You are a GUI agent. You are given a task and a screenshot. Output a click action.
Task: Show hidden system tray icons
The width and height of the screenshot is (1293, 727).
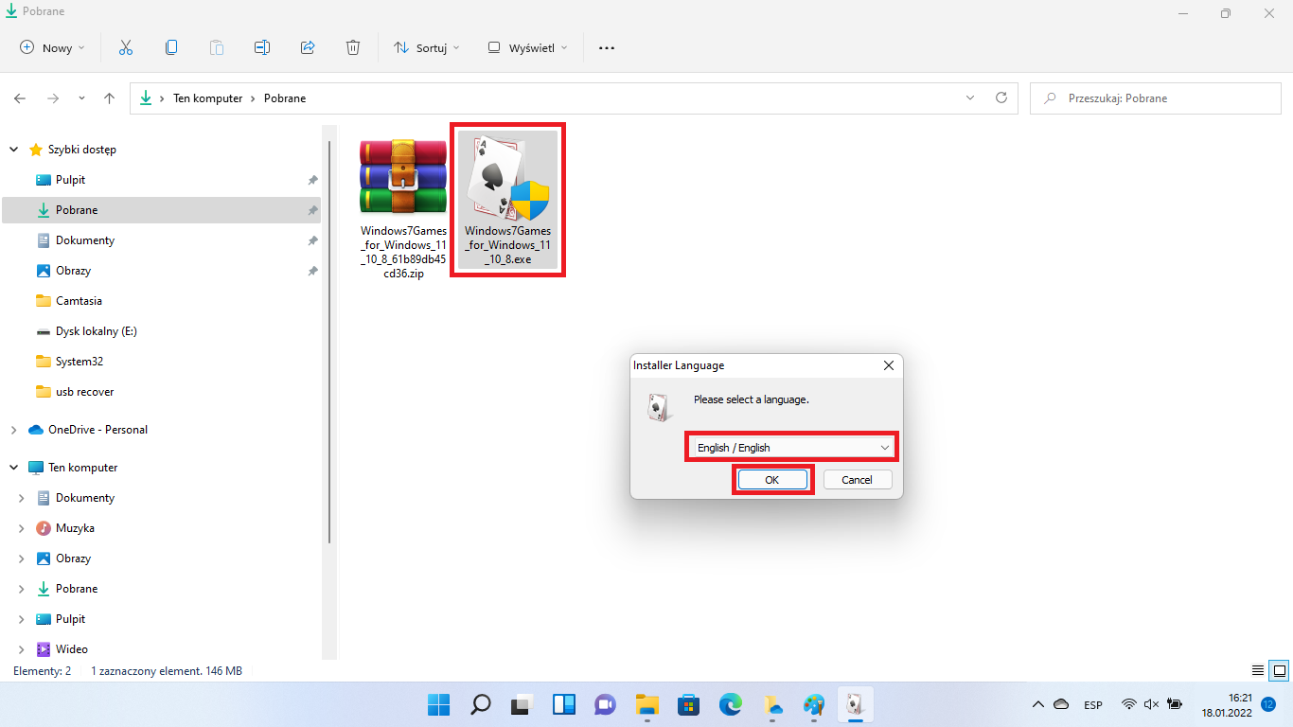coord(1038,704)
